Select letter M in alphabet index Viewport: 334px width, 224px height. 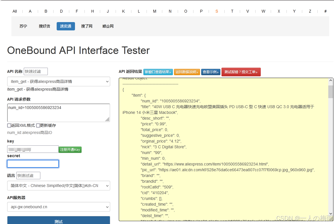pos(155,11)
